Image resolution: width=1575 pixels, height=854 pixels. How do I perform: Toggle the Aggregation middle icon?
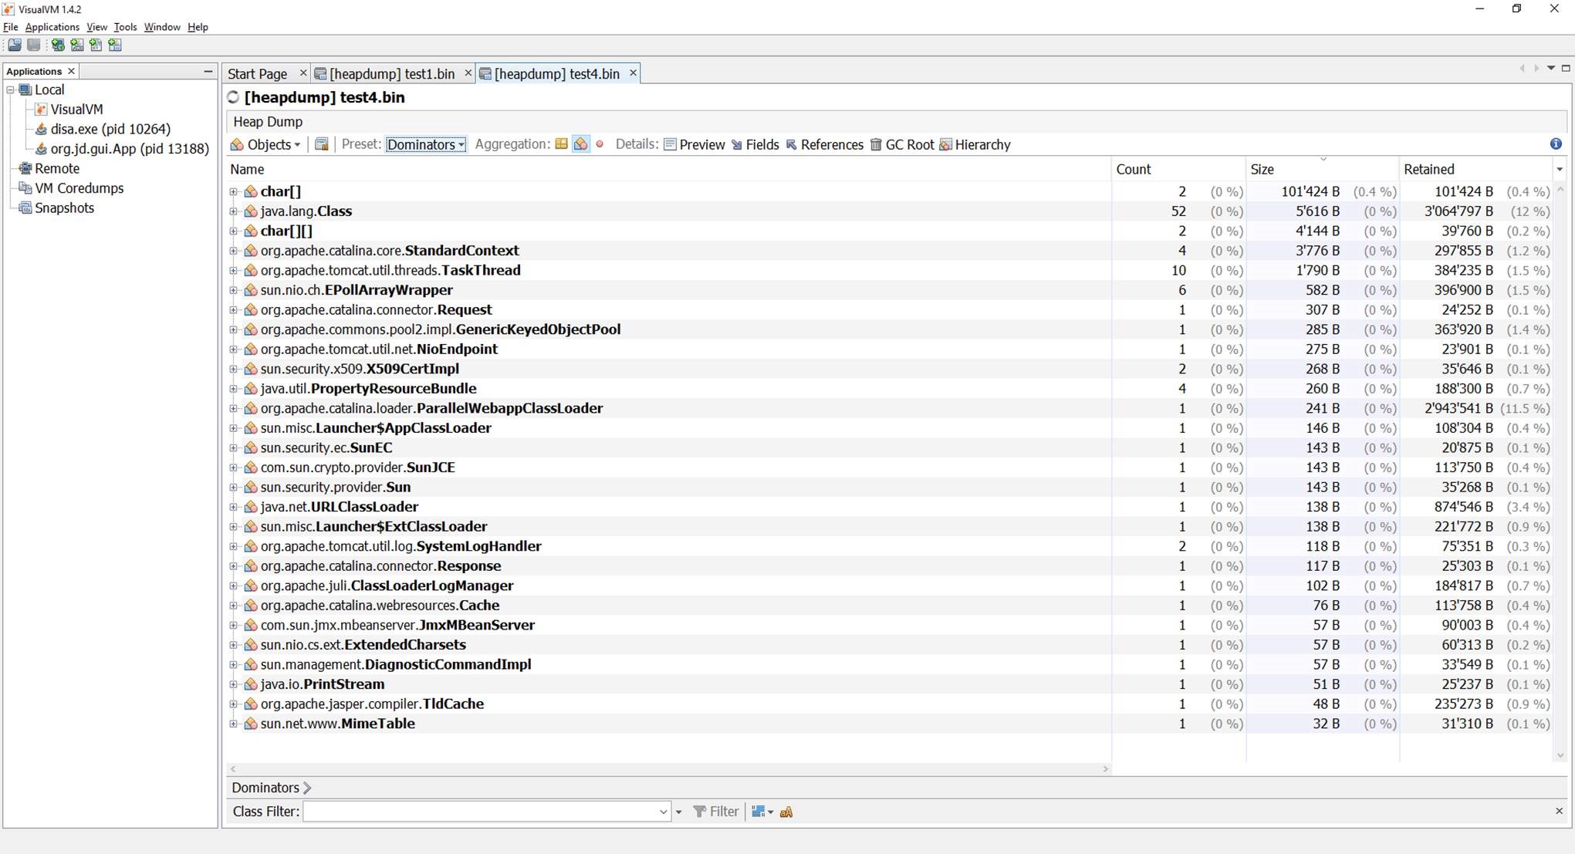click(x=580, y=144)
